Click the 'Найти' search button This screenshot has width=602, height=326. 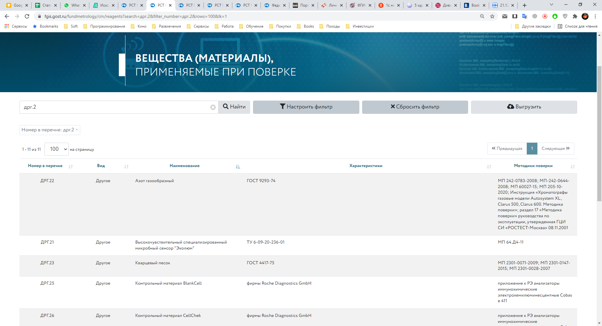coord(234,107)
